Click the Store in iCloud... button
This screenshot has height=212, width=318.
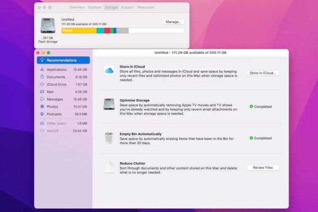pos(262,73)
